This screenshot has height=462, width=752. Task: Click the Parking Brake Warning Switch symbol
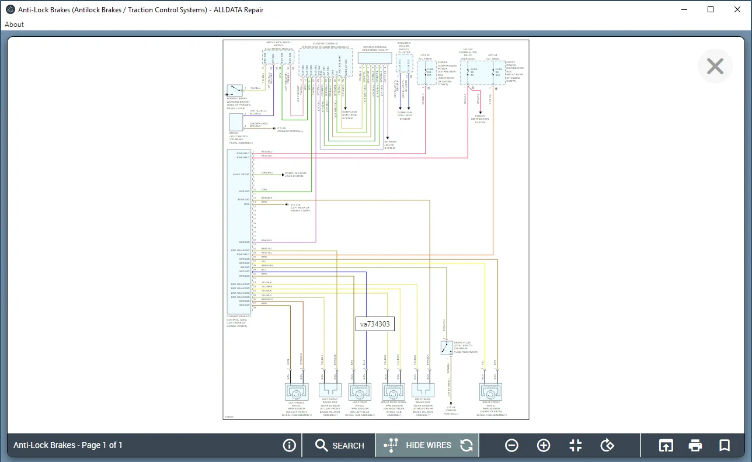(235, 91)
